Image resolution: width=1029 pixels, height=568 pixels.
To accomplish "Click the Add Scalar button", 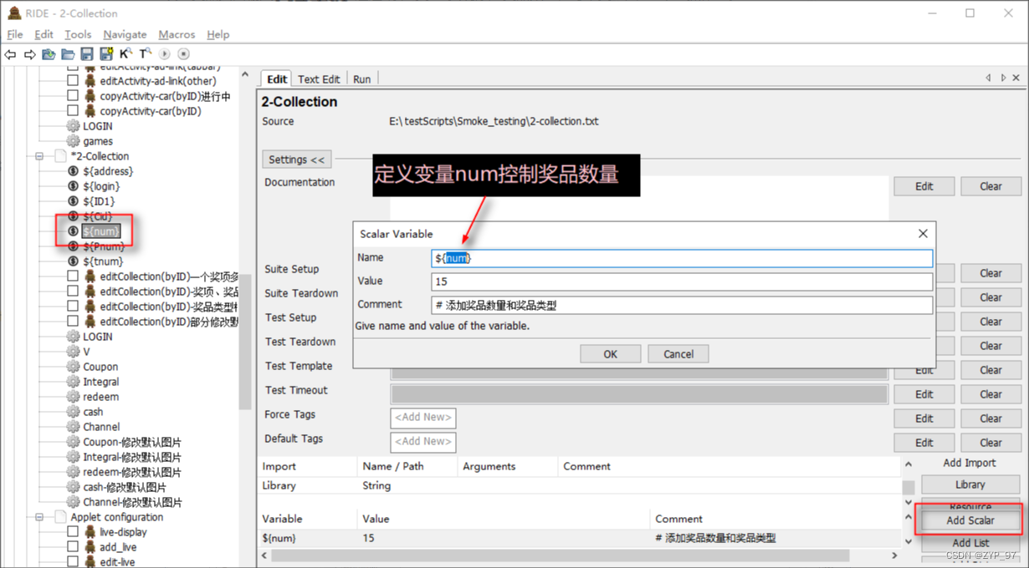I will [970, 520].
